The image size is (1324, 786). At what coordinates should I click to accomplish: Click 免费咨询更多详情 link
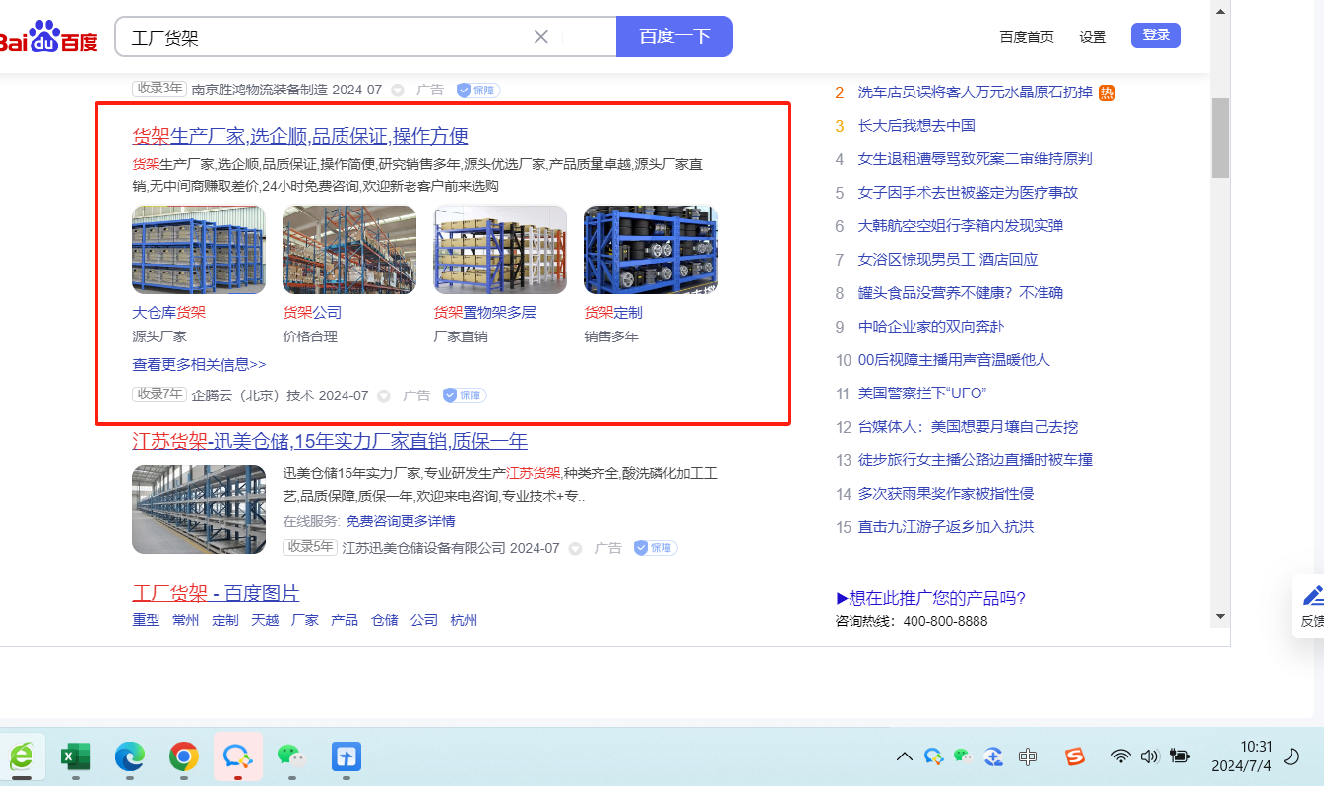point(401,521)
